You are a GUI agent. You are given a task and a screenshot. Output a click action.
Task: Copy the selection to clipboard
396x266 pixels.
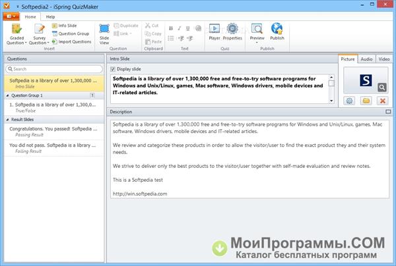[153, 34]
